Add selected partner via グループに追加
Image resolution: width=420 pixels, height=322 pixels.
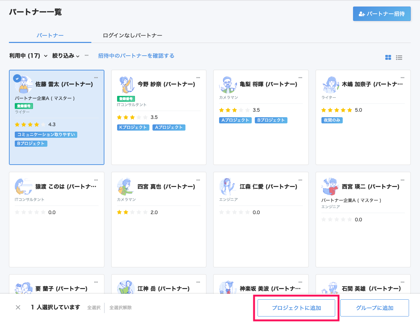tap(375, 308)
